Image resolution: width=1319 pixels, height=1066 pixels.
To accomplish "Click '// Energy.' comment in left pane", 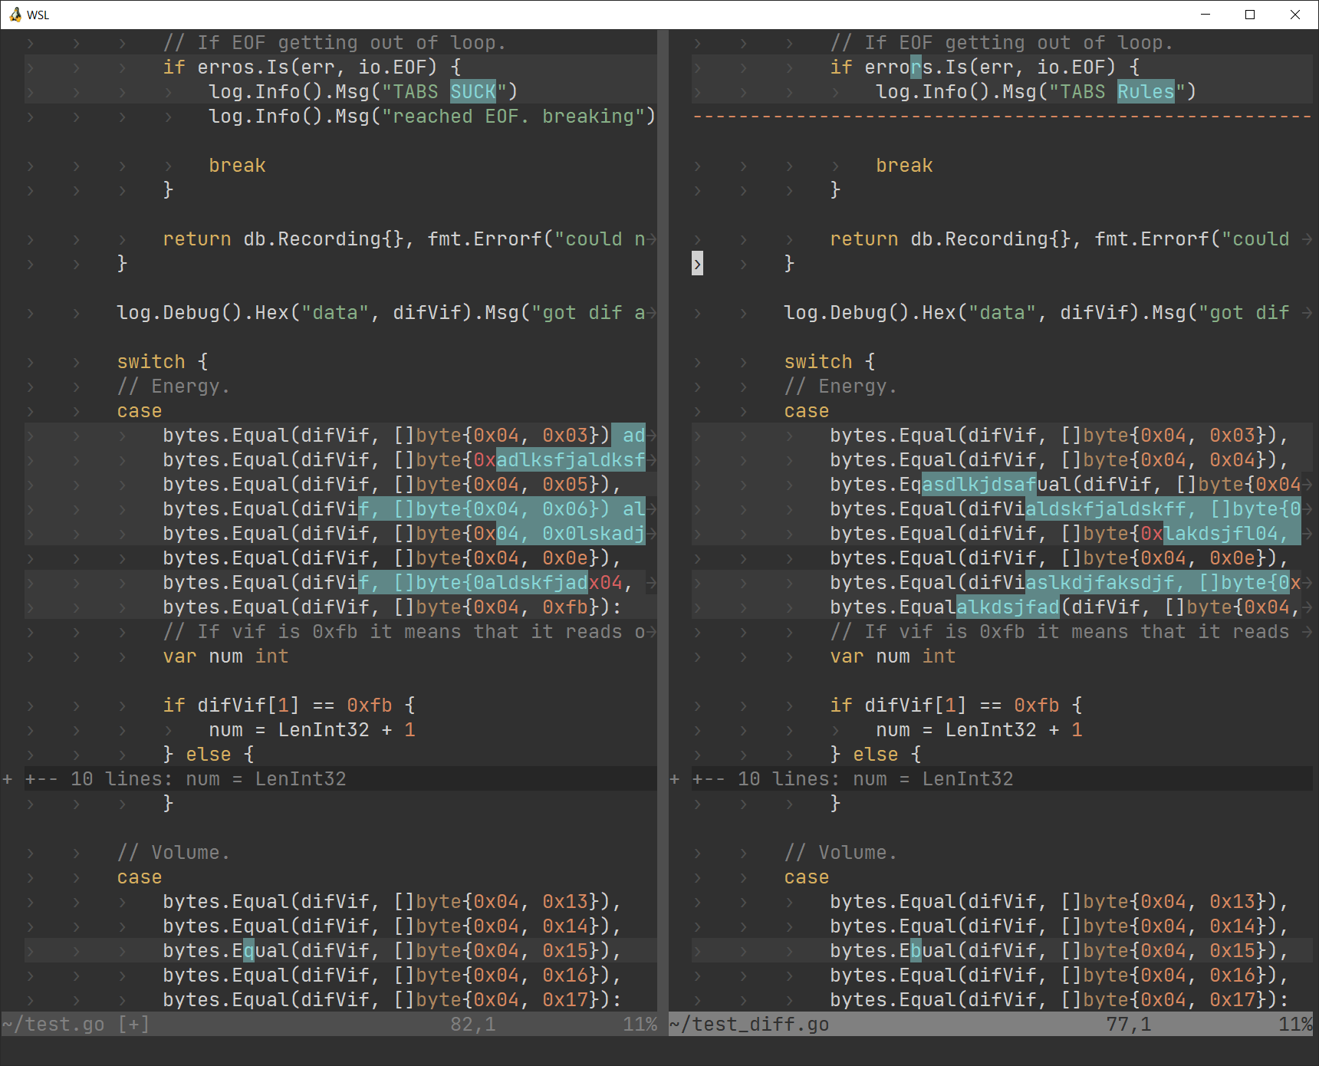I will pos(173,386).
